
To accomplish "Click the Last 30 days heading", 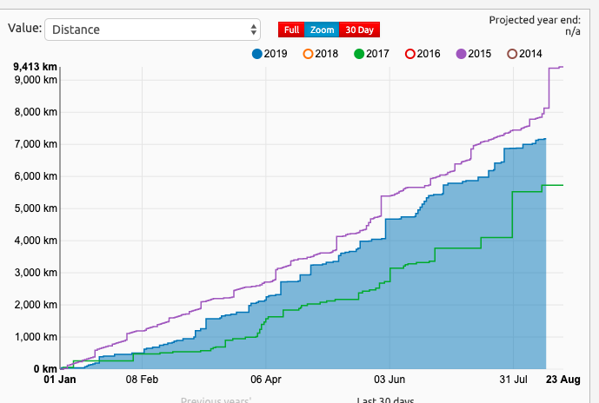I will pos(385,400).
